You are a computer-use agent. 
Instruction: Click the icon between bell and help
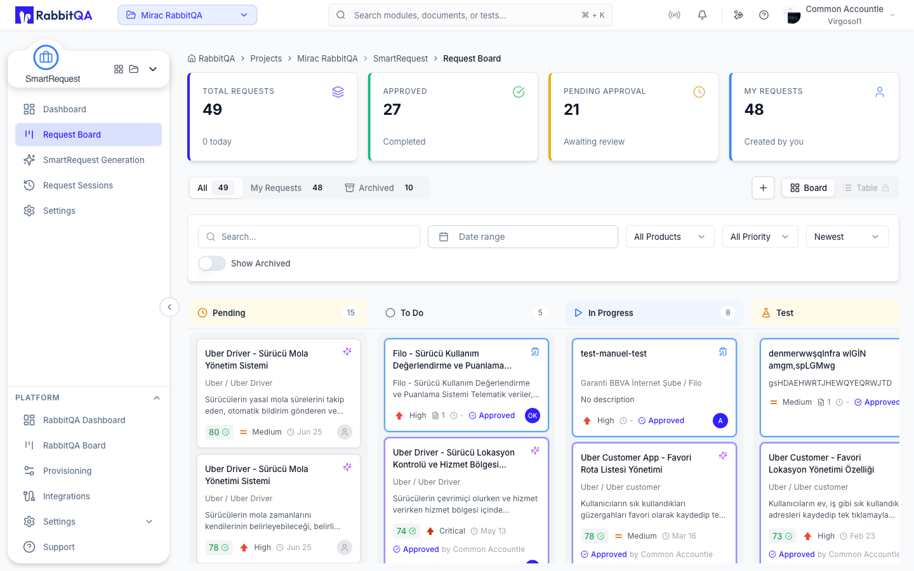coord(738,15)
